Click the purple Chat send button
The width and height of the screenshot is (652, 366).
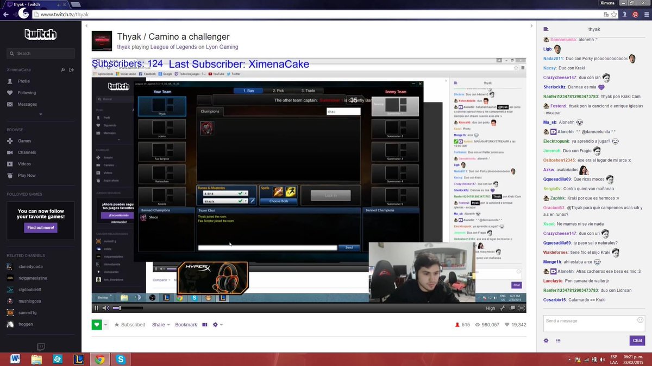pos(637,341)
